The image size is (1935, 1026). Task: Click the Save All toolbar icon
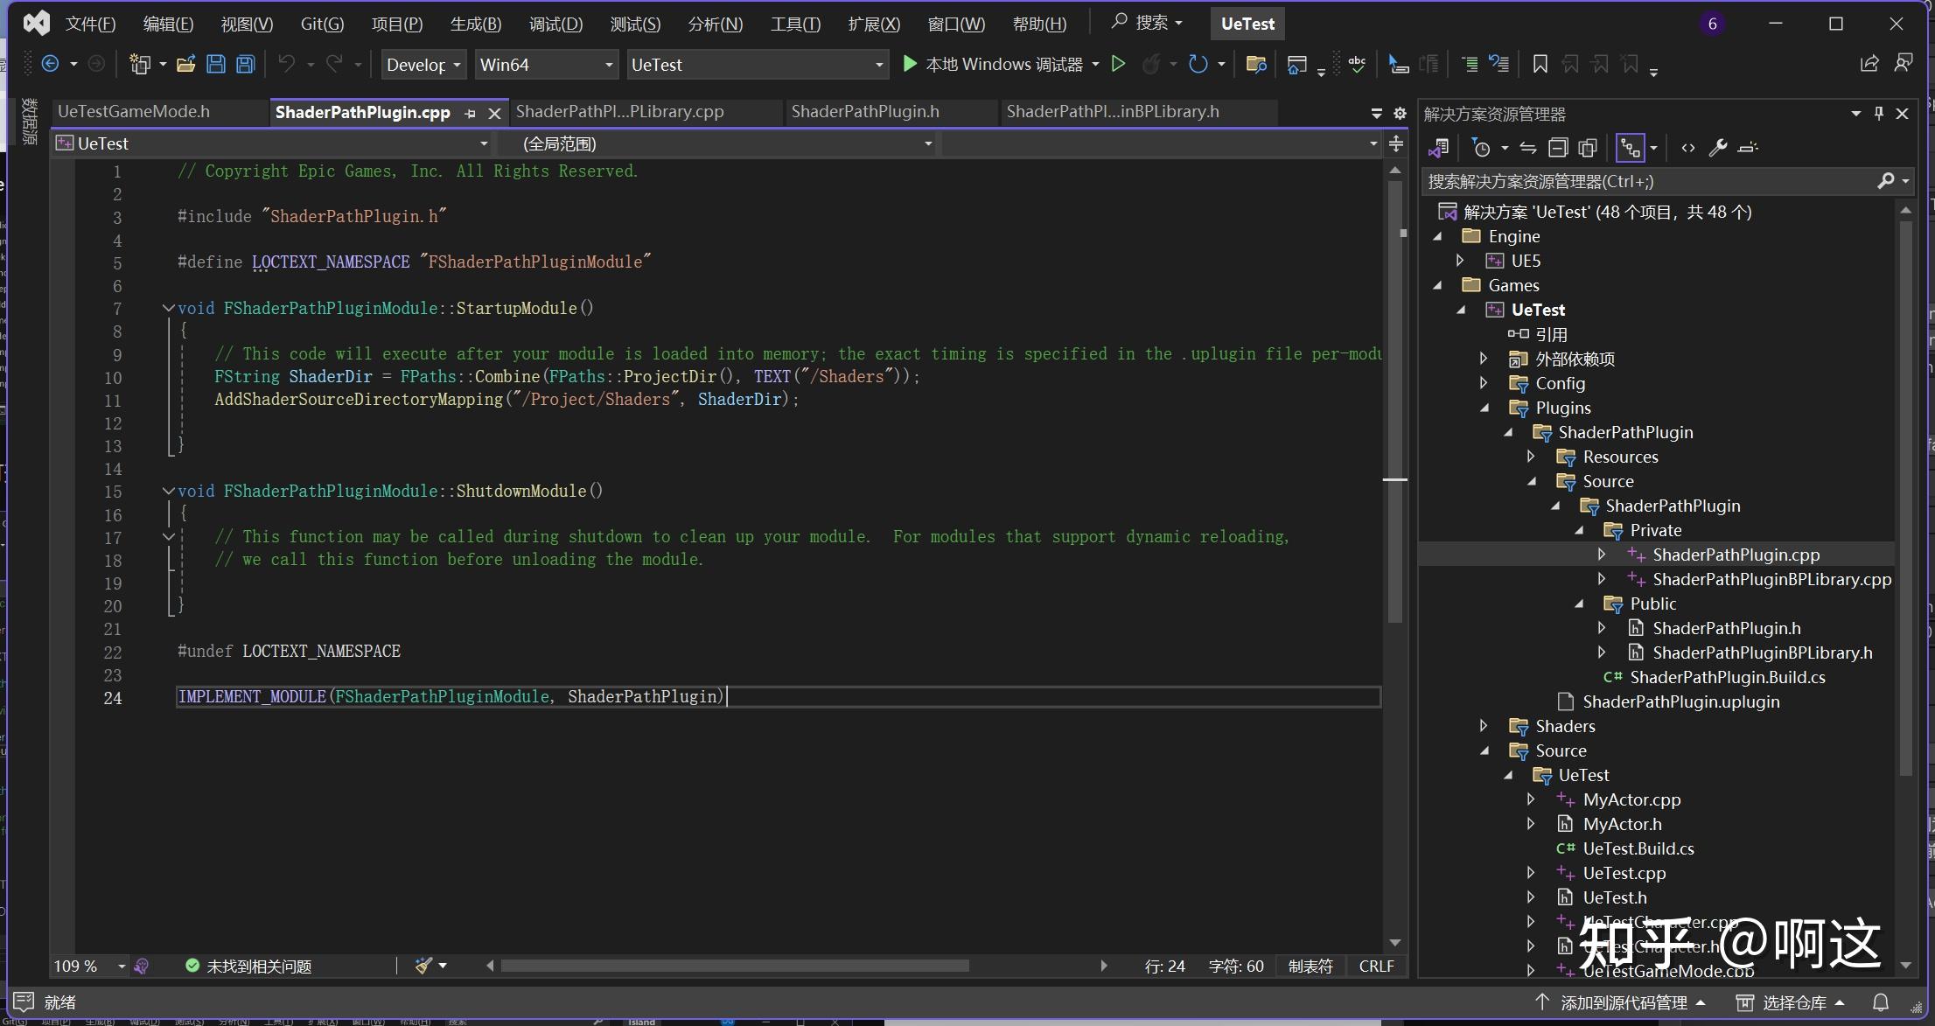click(246, 64)
